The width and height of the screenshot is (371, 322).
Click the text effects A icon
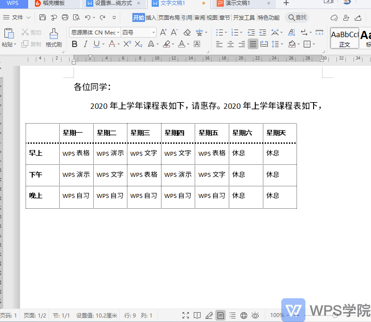pos(151,44)
